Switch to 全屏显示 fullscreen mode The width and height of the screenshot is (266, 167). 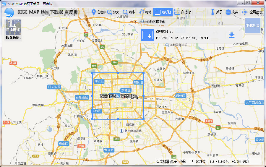(252, 12)
